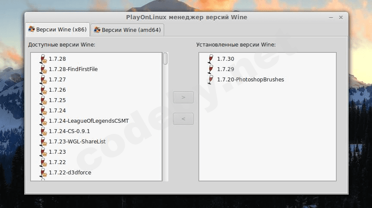Viewport: 372px width, 208px height.
Task: Click the wine icon beside plain 1.7.23
Action: (x=43, y=152)
